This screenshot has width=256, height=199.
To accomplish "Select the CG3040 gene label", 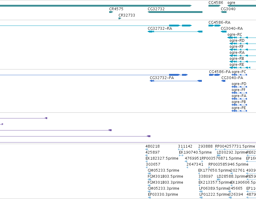I will click(228, 9).
